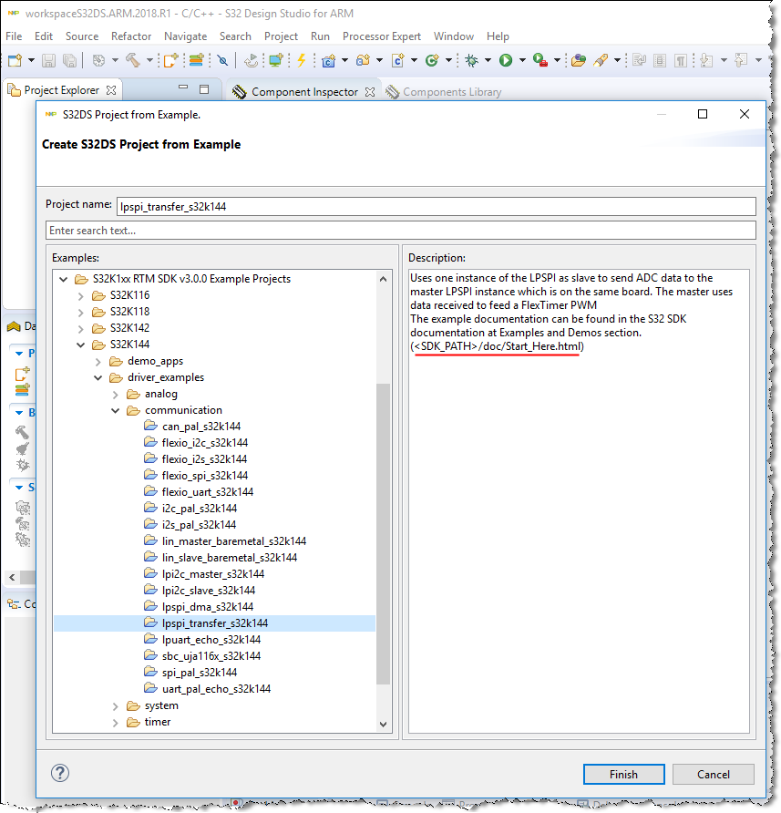Click the Save All toolbar icon
Screen dimensions: 781x813
click(69, 61)
